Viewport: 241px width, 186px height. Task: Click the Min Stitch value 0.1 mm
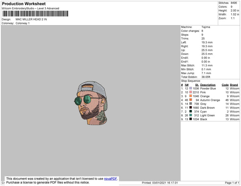click(x=206, y=69)
